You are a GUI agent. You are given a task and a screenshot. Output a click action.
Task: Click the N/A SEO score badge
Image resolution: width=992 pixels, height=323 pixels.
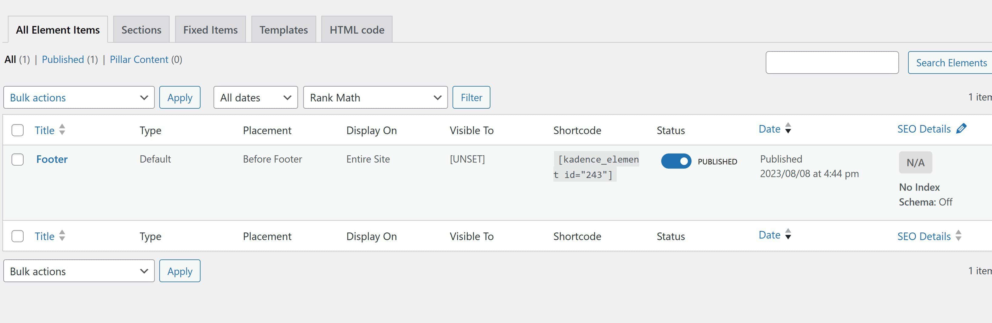(915, 163)
